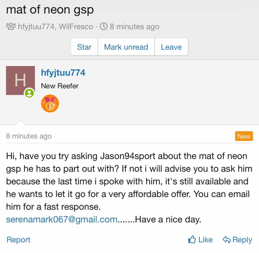The image size is (259, 253).
Task: Click the clock icon in conversation header
Action: point(103,26)
